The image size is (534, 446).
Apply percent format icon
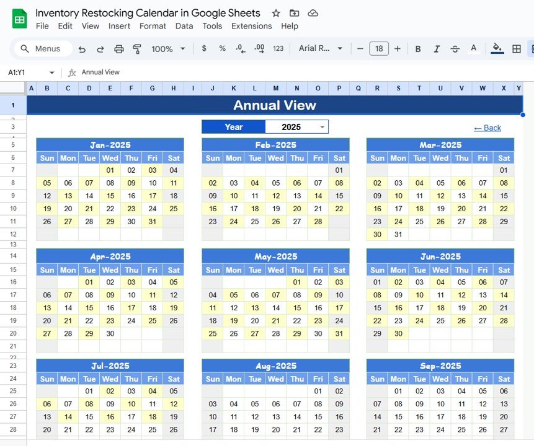223,48
